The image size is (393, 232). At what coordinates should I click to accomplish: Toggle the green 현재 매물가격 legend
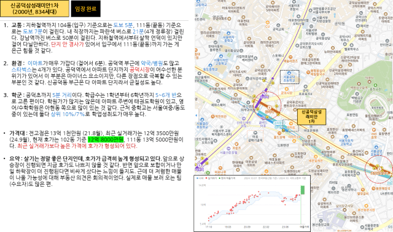click(227, 178)
